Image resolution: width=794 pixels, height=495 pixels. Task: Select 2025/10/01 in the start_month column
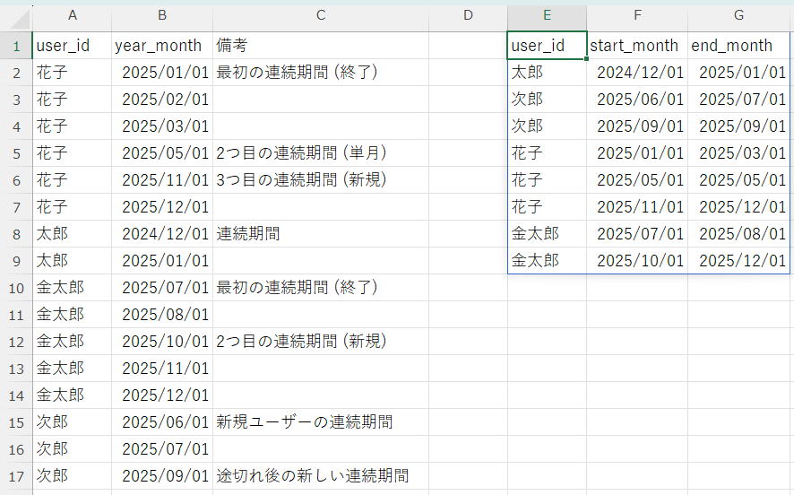638,261
